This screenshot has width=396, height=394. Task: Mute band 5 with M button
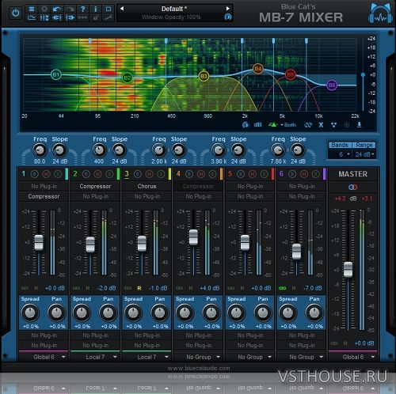tap(253, 174)
